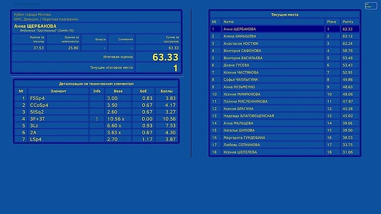381x214 pixels.
Task: Click the Баллы column header
Action: (x=166, y=91)
